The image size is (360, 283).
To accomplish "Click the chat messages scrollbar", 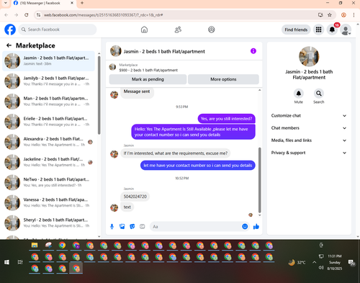I will pyautogui.click(x=259, y=180).
